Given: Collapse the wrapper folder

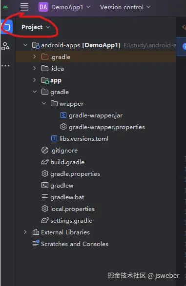Looking at the screenshot, I should [44, 103].
